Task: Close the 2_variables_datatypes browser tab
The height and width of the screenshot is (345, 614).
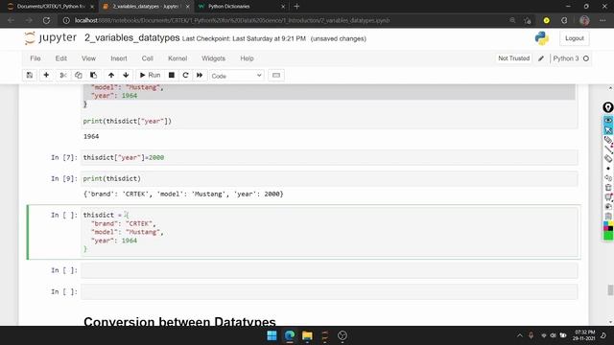Action: tap(188, 7)
